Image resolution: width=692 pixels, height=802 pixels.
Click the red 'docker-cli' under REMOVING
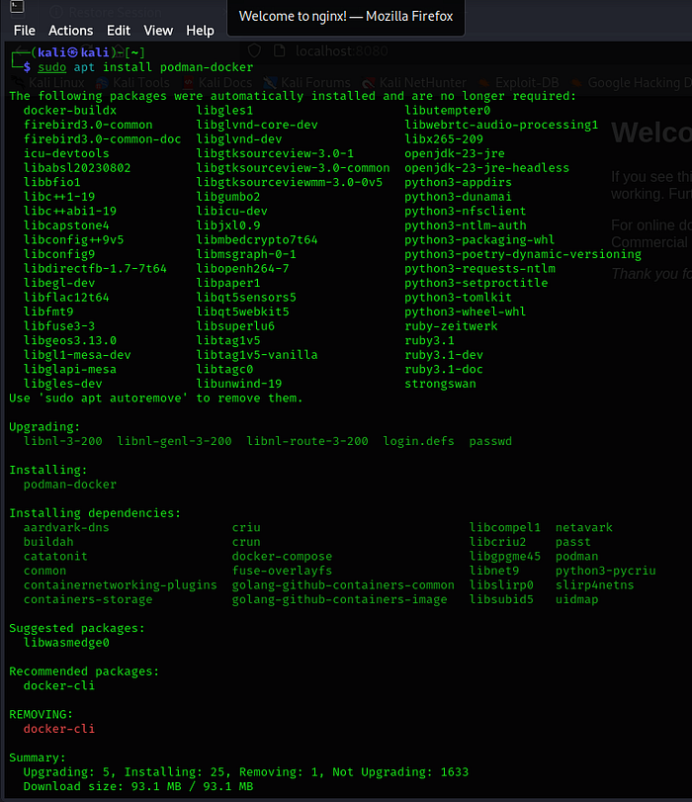coord(59,729)
